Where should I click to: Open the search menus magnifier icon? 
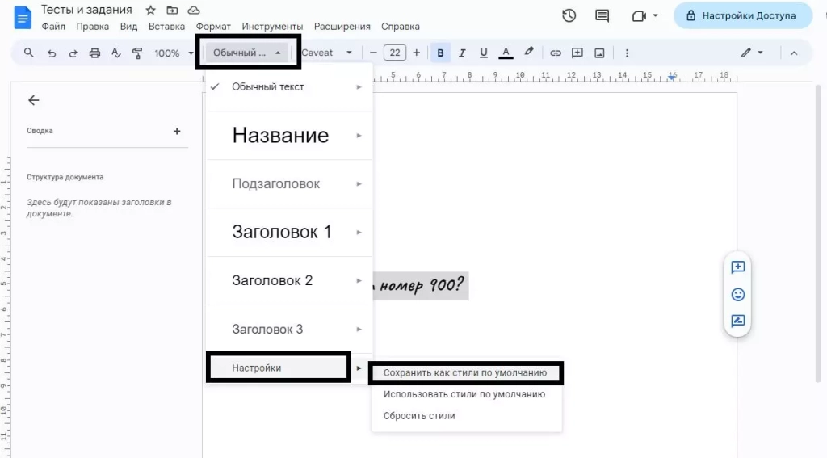point(29,53)
